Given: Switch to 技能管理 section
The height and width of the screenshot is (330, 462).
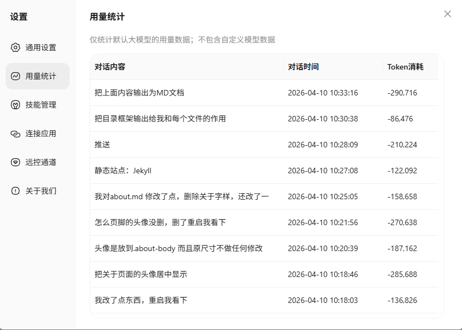Looking at the screenshot, I should pyautogui.click(x=40, y=105).
